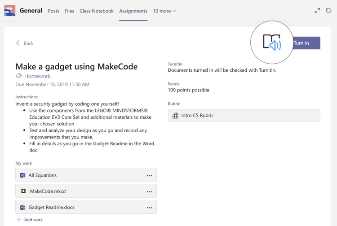Open more options for All Equations
The width and height of the screenshot is (337, 226).
point(149,176)
